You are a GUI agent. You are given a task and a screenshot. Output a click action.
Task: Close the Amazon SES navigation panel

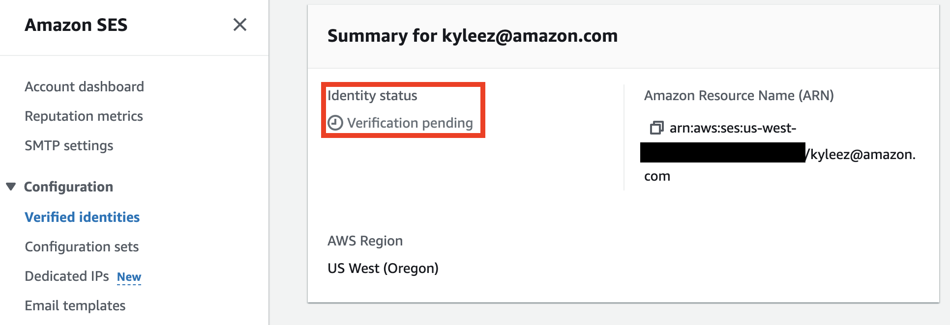239,25
